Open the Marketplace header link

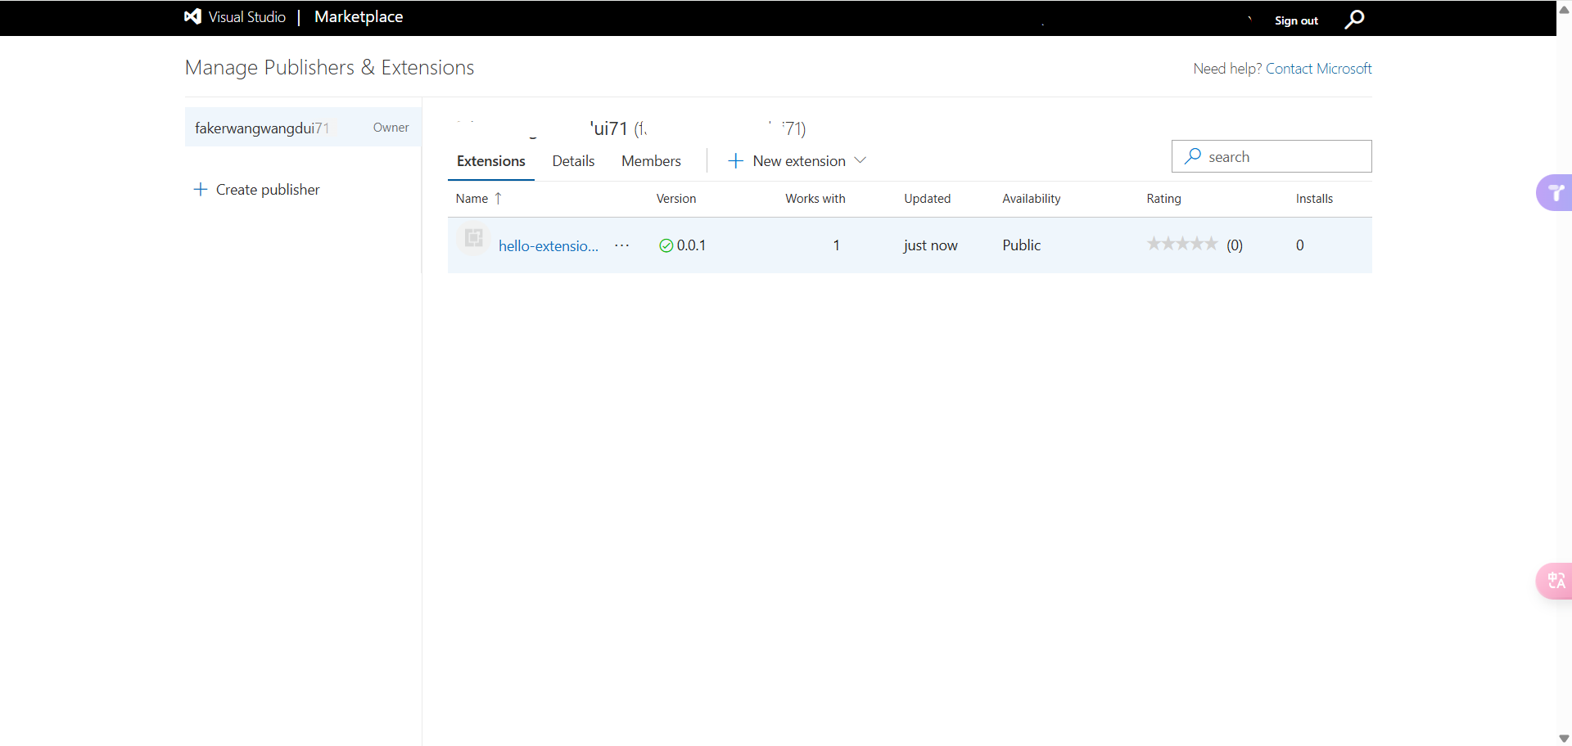pyautogui.click(x=359, y=16)
